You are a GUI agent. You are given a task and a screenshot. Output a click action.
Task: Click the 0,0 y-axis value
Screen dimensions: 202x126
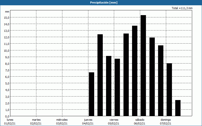click(7, 116)
